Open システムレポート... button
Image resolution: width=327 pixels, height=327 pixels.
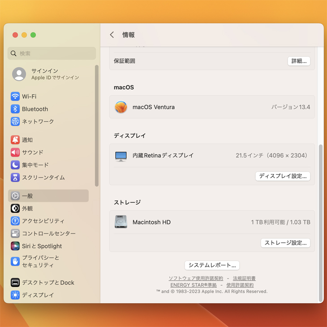click(x=212, y=265)
